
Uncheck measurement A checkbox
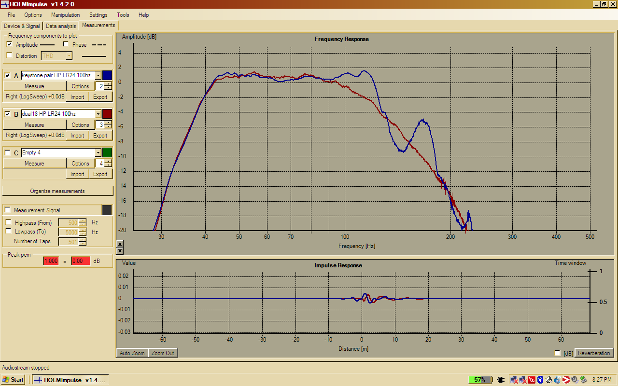7,75
